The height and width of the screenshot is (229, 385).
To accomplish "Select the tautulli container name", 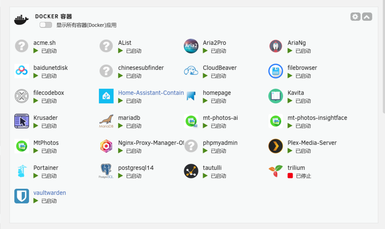I will point(212,168).
